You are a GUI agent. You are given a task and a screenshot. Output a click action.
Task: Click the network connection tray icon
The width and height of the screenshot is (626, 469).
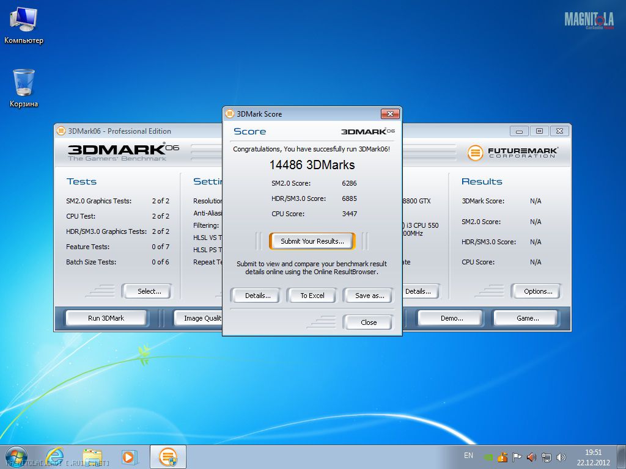pyautogui.click(x=546, y=457)
